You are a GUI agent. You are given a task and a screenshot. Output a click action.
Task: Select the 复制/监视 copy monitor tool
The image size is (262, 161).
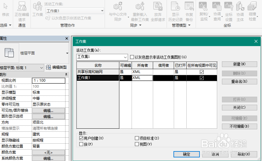click(204, 11)
